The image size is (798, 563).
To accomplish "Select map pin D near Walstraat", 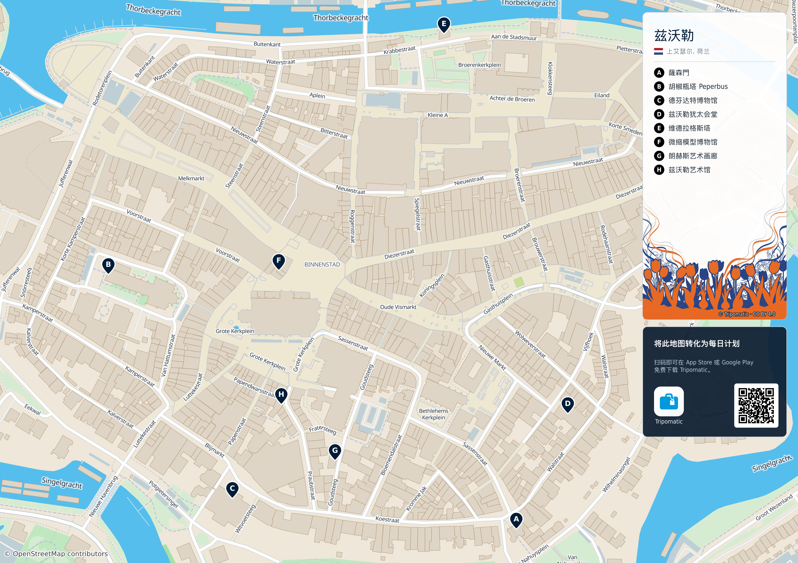I will click(568, 404).
